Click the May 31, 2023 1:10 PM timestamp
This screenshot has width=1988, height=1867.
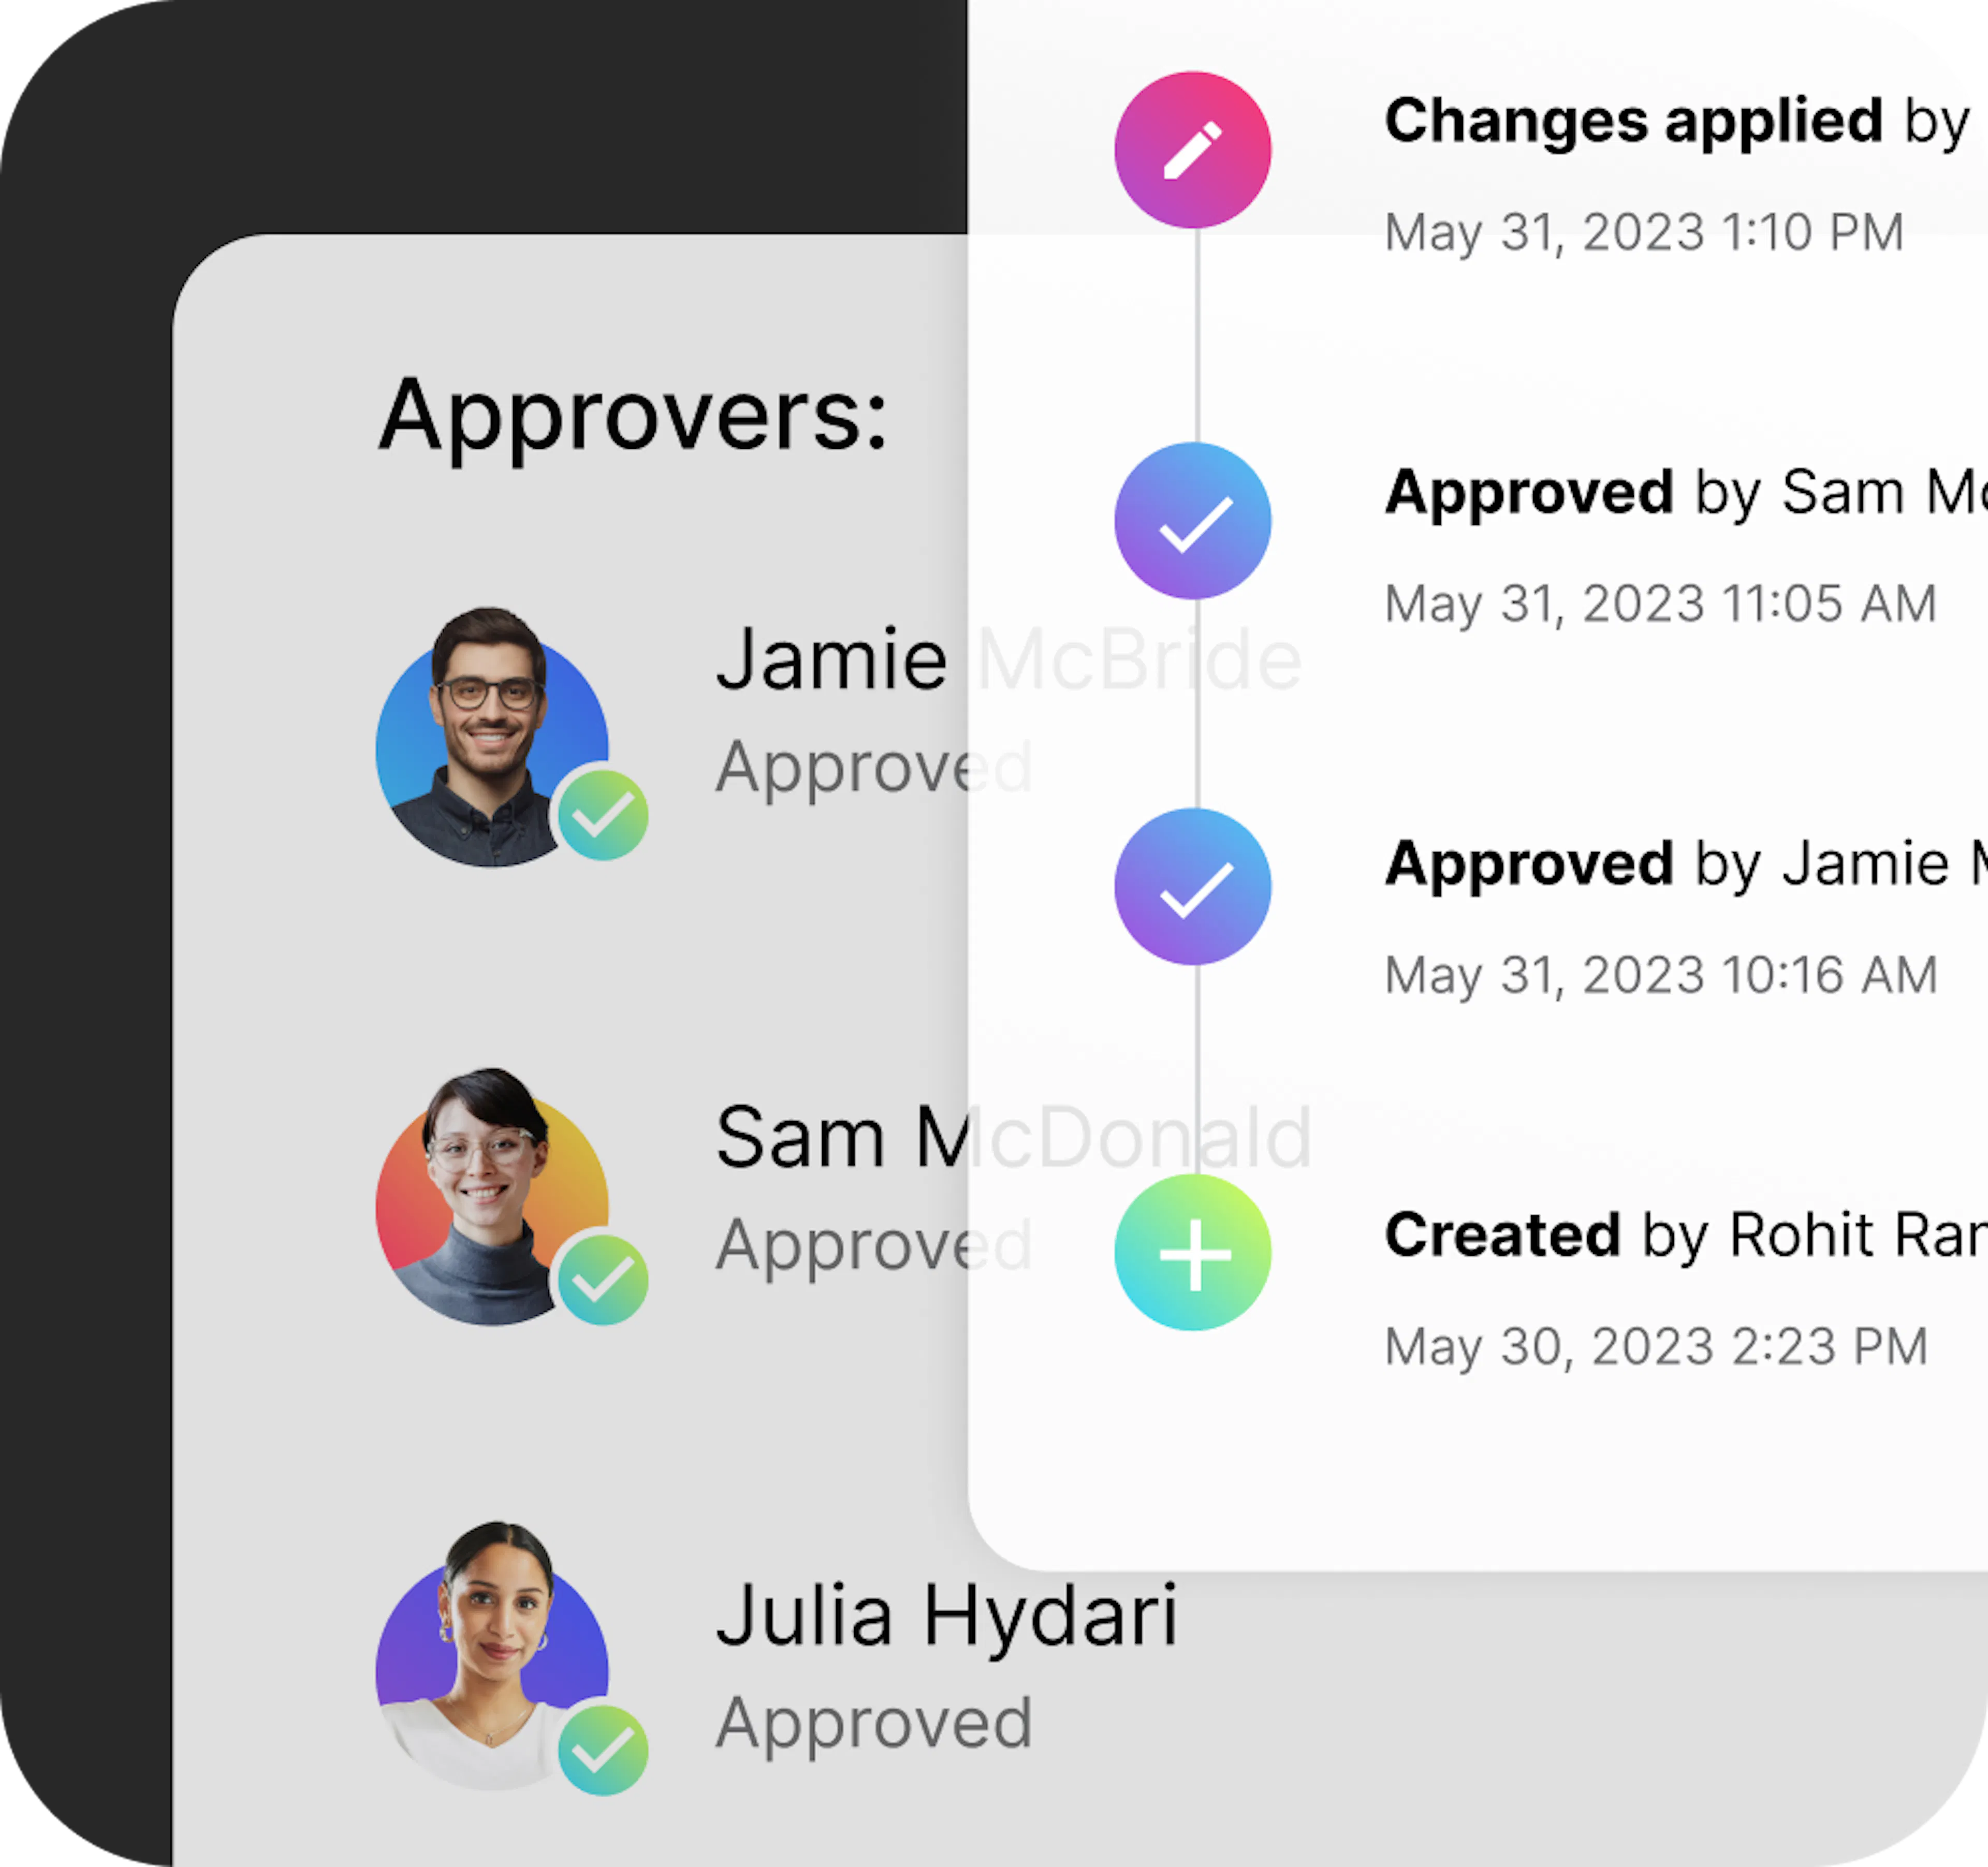(1644, 233)
